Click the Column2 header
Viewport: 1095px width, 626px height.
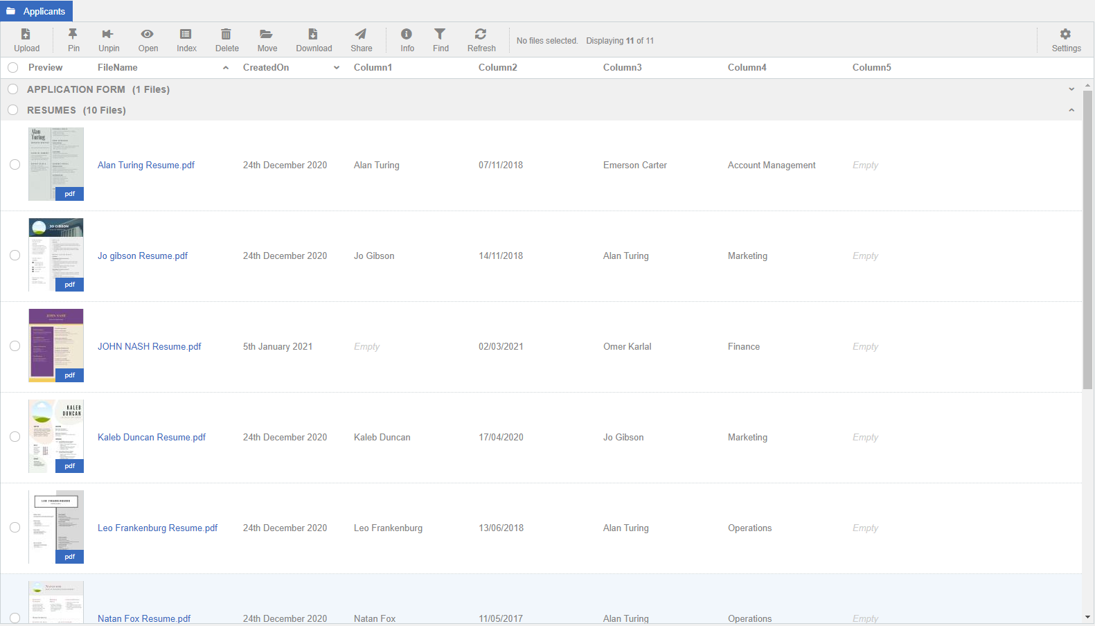[498, 68]
